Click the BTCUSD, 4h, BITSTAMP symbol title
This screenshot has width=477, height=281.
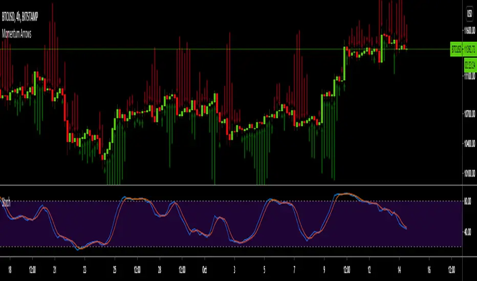click(20, 17)
